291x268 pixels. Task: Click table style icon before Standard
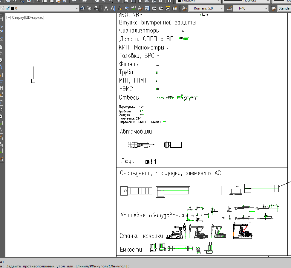[x=273, y=8]
